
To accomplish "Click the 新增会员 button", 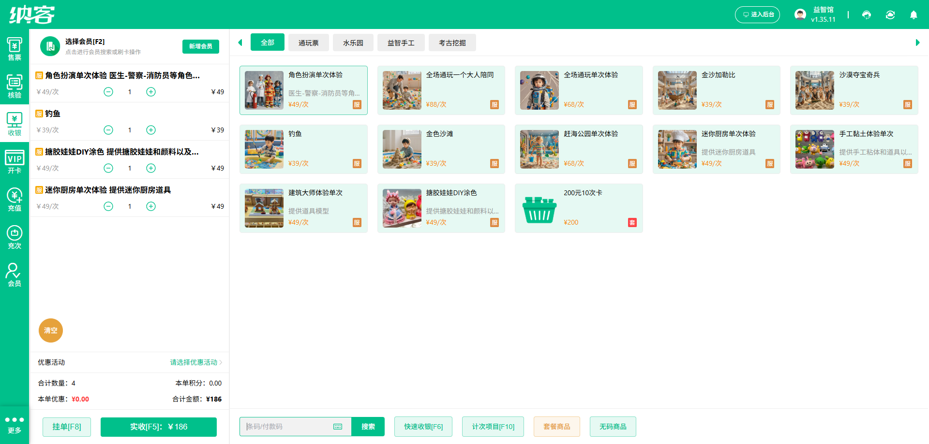I will tap(201, 46).
